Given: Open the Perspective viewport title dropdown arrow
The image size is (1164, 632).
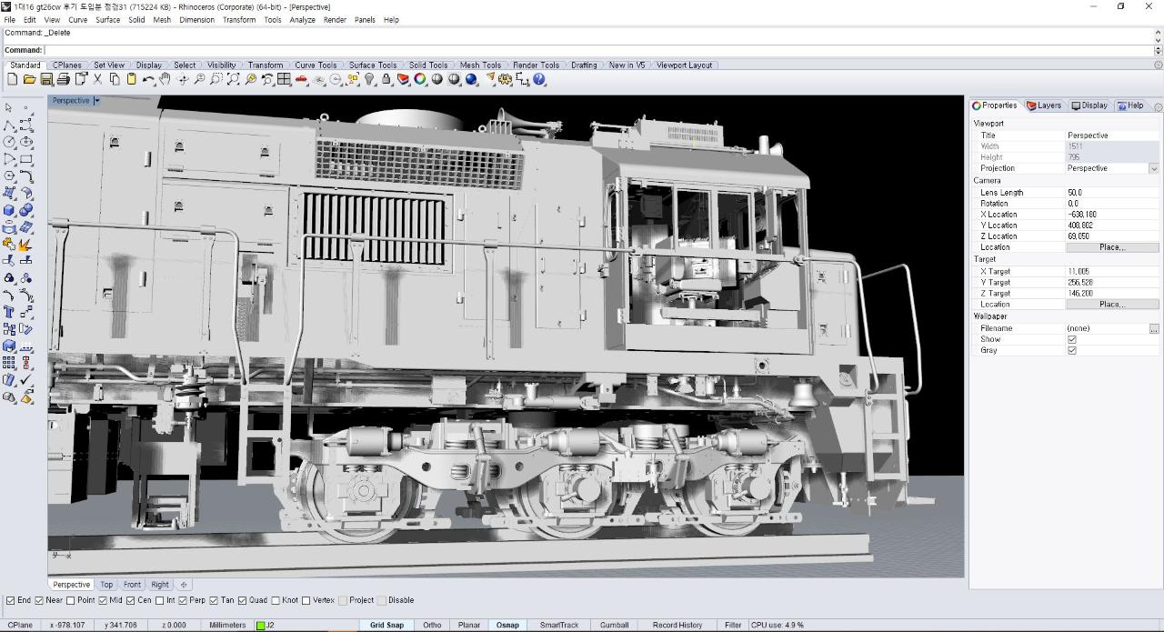Looking at the screenshot, I should tap(97, 101).
